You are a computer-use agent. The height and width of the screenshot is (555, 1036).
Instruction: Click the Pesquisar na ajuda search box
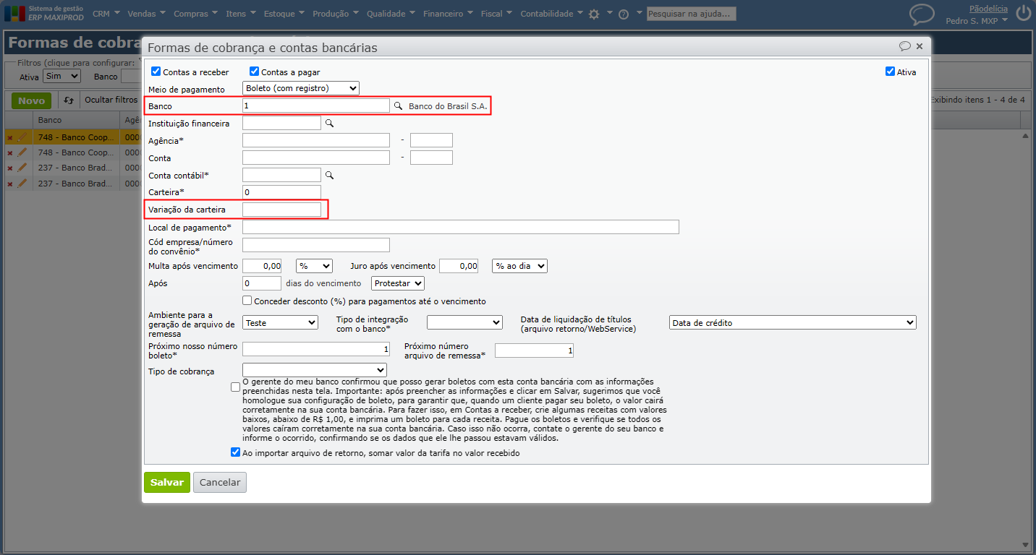691,14
